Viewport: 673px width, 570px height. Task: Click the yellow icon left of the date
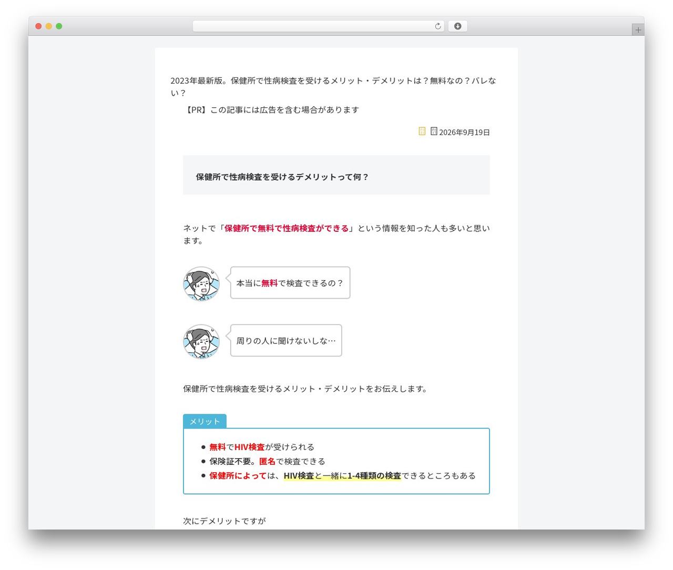[422, 131]
